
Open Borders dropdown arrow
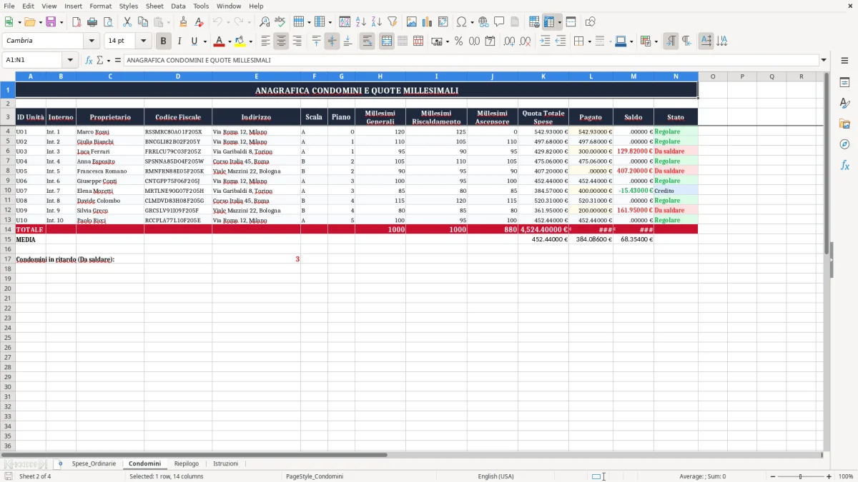click(x=589, y=41)
